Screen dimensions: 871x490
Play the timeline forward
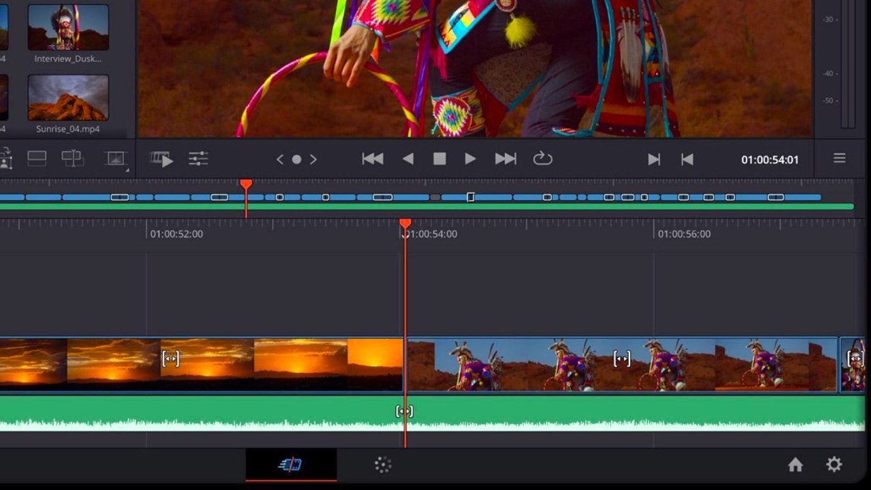click(470, 159)
